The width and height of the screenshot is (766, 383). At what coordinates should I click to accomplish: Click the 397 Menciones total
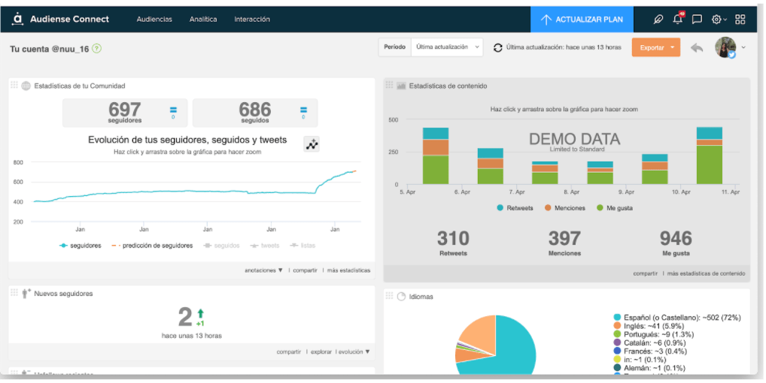564,239
